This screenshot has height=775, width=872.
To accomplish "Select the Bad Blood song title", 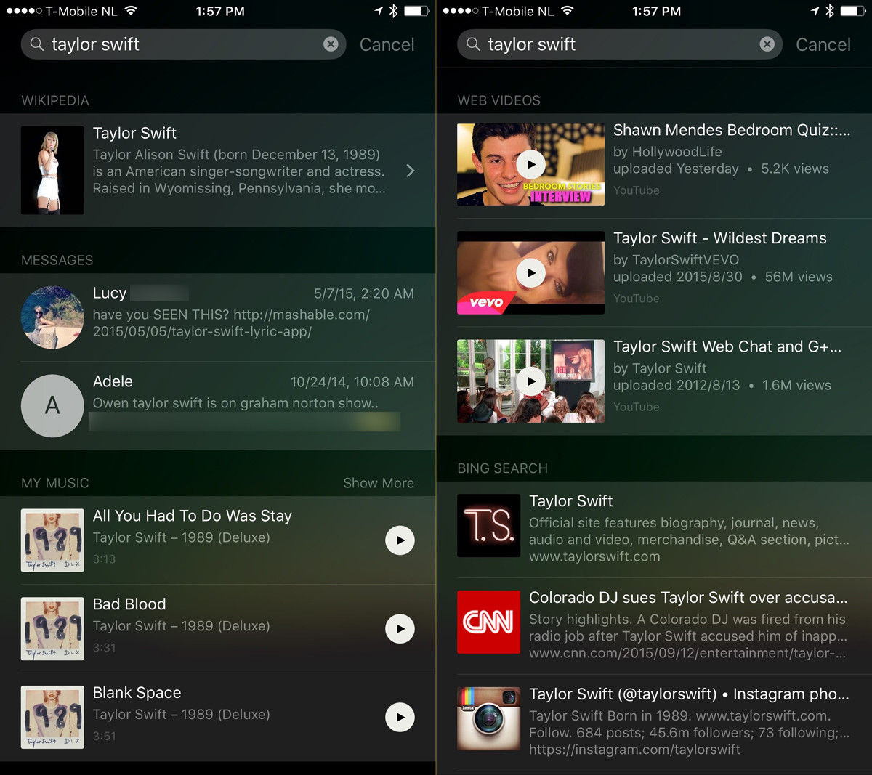I will tap(129, 604).
